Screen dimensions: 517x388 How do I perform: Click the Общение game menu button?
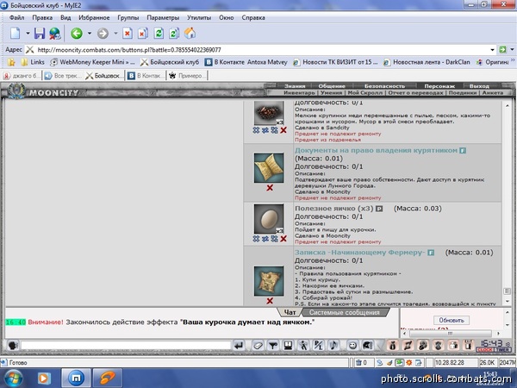click(332, 86)
